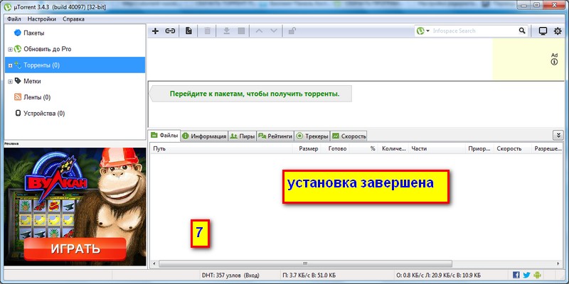Image resolution: width=569 pixels, height=284 pixels.
Task: Expand the Метки tree node
Action: point(10,82)
